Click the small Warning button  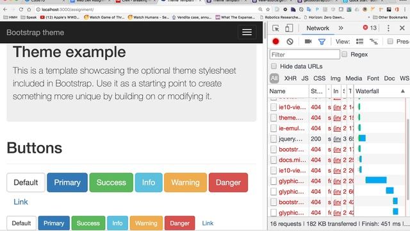coord(146,223)
